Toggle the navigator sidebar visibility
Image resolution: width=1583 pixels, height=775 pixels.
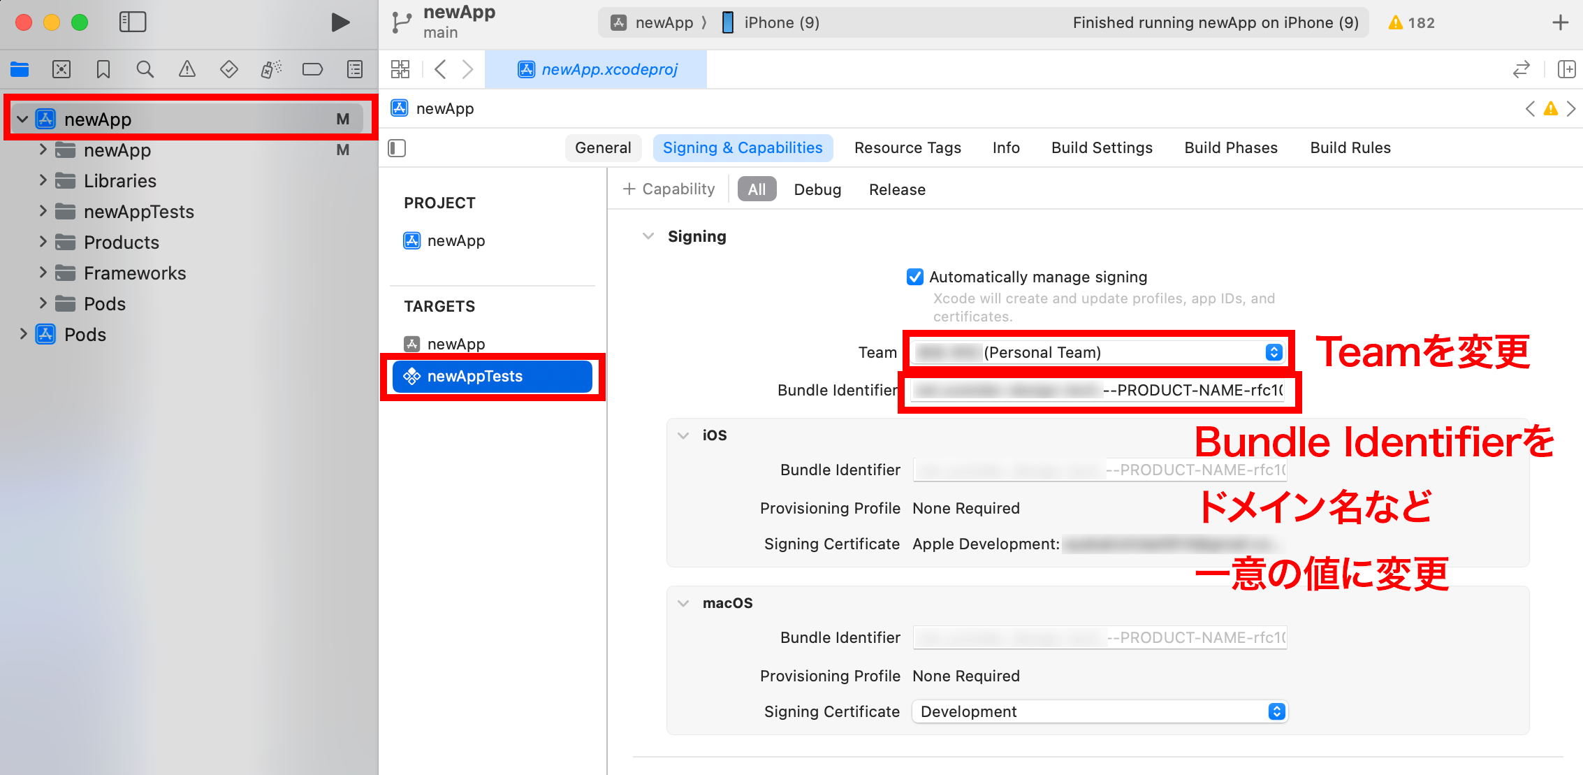(132, 22)
